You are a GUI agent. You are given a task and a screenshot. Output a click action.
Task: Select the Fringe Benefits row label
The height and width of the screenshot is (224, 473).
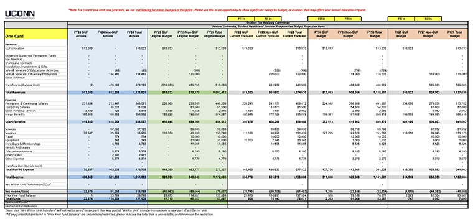coord(14,114)
